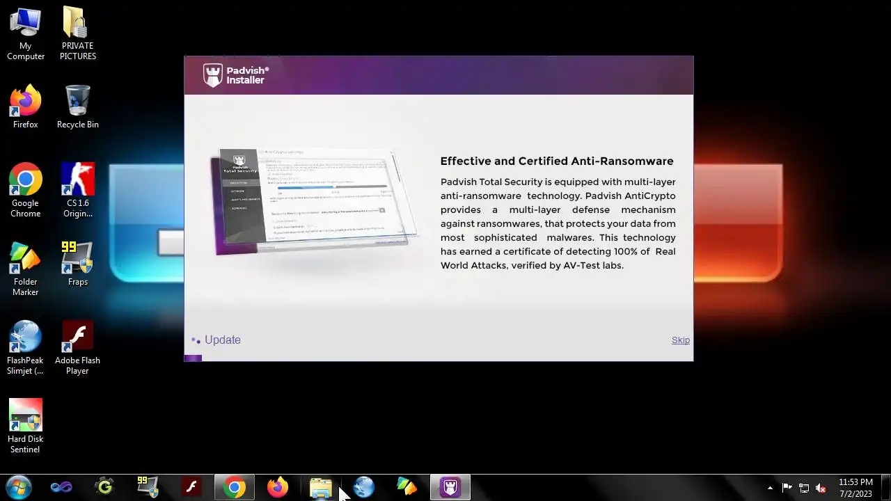891x501 pixels.
Task: Click the Show Desktop button
Action: (885, 487)
